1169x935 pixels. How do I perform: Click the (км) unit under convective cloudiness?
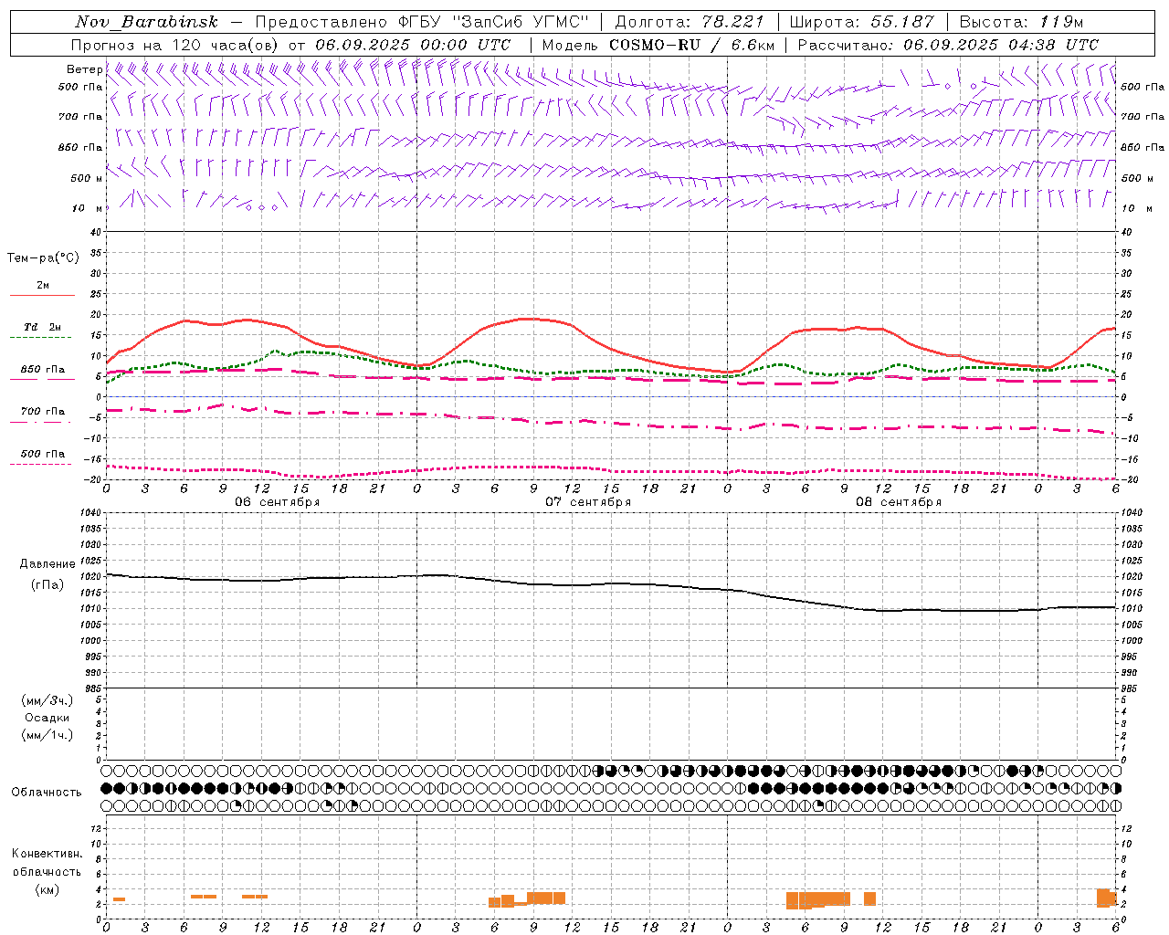47,889
